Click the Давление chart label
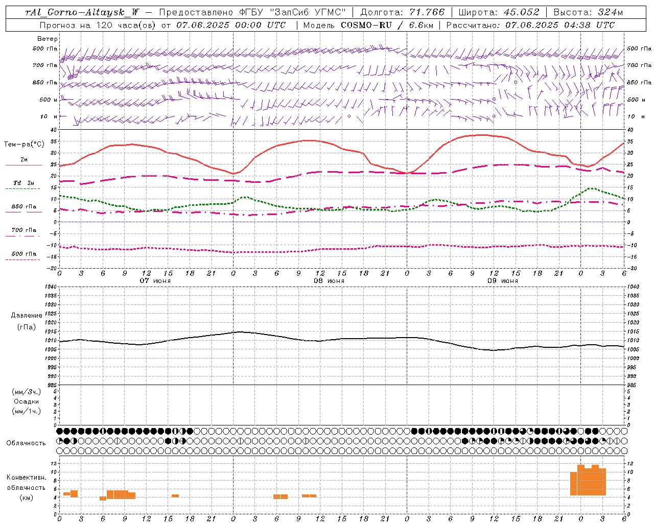The width and height of the screenshot is (654, 523). point(27,316)
